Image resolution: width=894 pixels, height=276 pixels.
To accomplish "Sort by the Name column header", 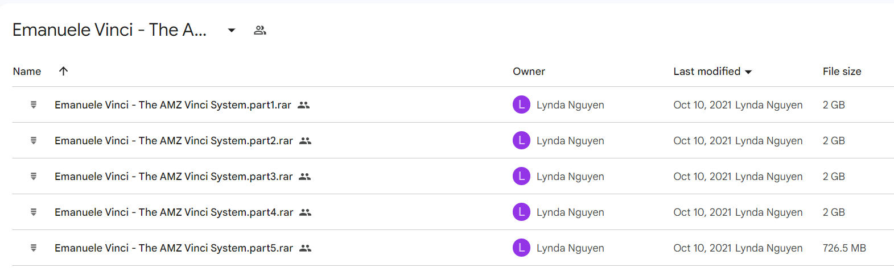I will (x=27, y=71).
